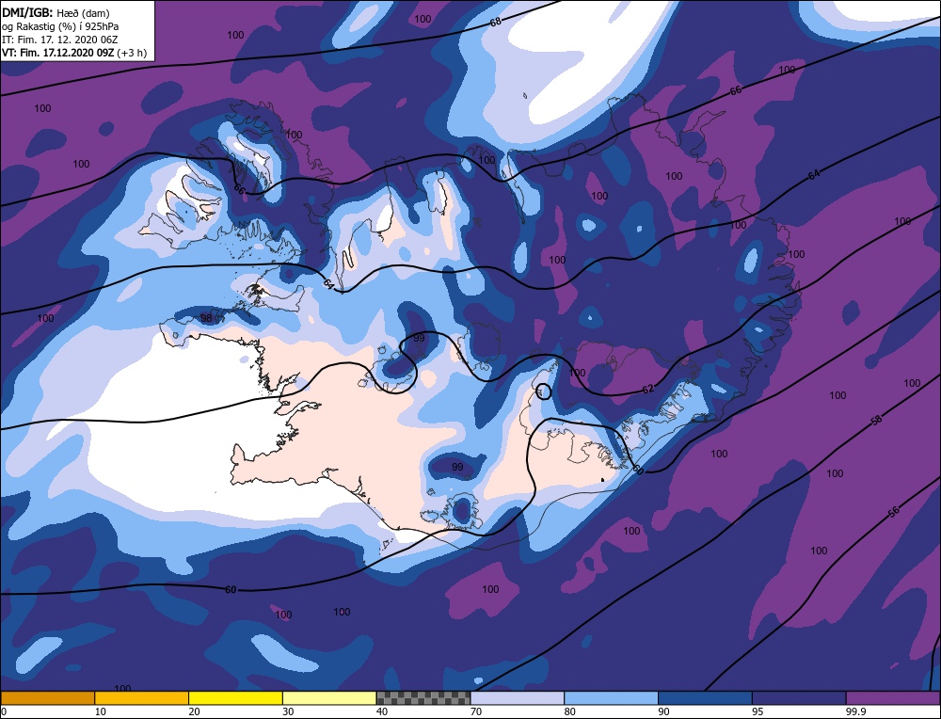Click the 'og Rakastig (%) í 925hPa' line
The width and height of the screenshot is (941, 719).
60,26
